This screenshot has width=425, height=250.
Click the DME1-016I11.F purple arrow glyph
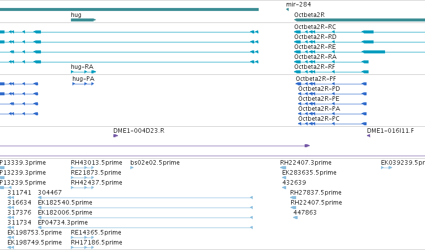(369, 136)
